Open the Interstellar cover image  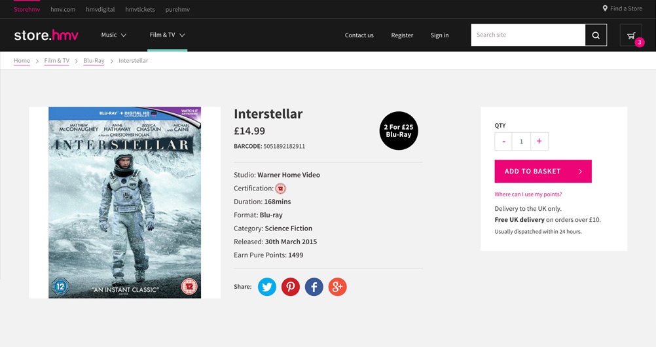pyautogui.click(x=124, y=202)
